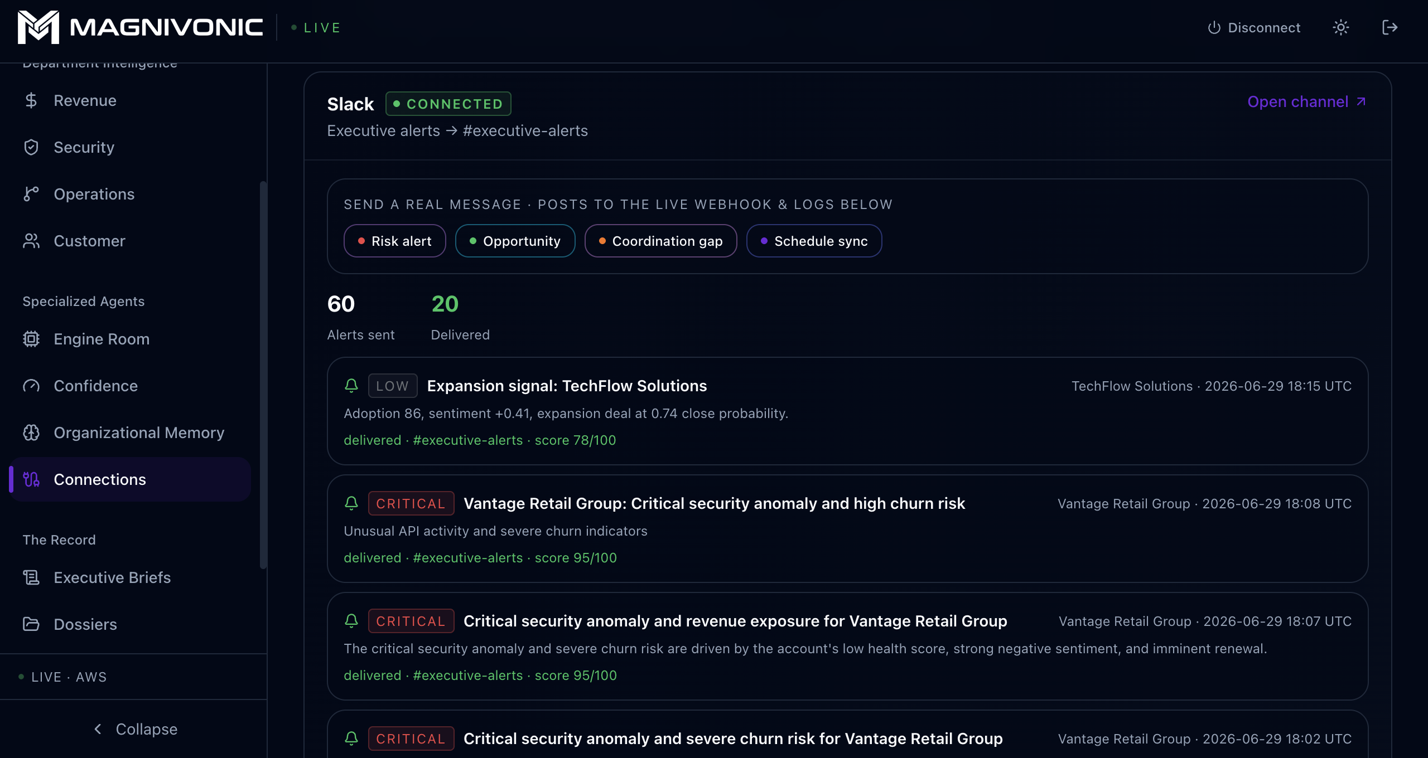
Task: Collapse the sidebar
Action: coord(135,729)
